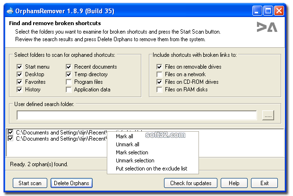Uncheck the Start menu folder
This screenshot has width=293, height=196.
click(x=19, y=67)
